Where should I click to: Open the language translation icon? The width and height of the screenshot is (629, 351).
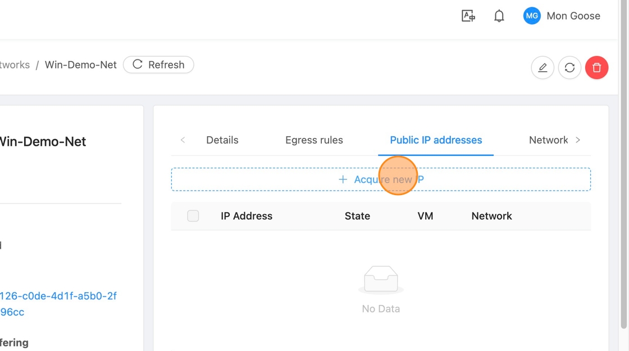coord(468,16)
